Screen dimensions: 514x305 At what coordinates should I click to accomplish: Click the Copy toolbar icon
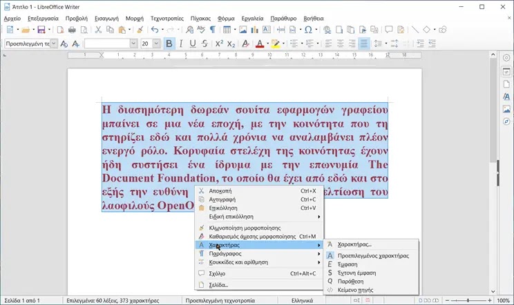click(x=110, y=30)
